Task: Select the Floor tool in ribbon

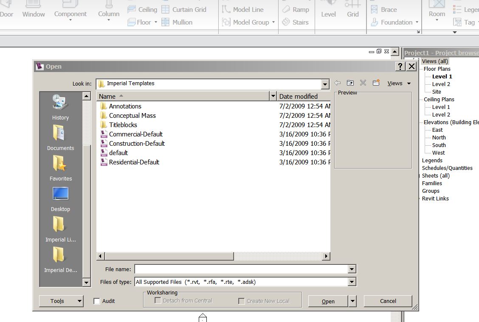Action: (139, 22)
